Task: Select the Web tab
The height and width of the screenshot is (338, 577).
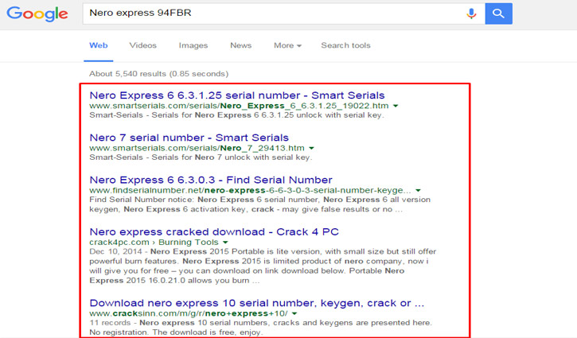Action: pos(99,45)
